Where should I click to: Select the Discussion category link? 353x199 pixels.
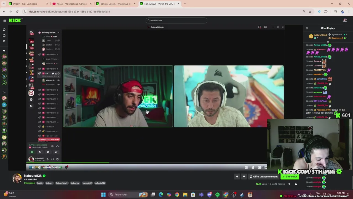[30, 183]
